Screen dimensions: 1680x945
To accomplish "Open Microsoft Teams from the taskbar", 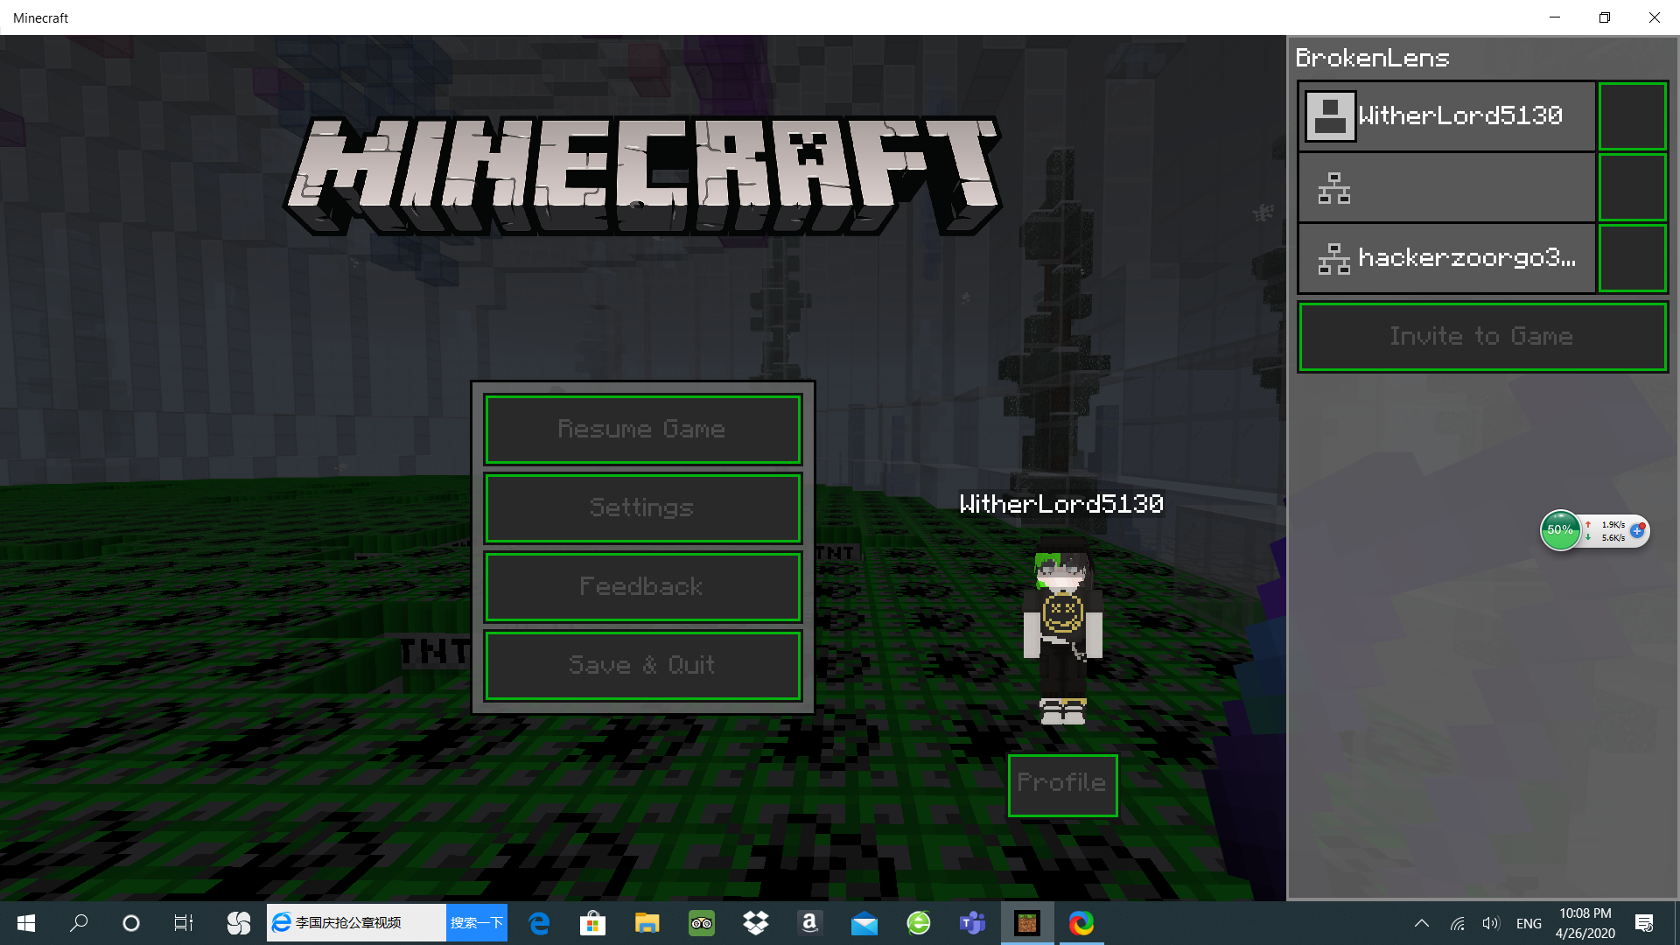I will [x=973, y=923].
